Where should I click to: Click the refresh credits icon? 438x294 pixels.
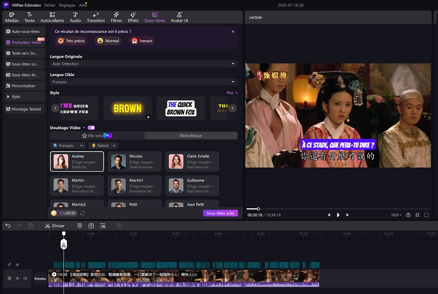click(82, 213)
